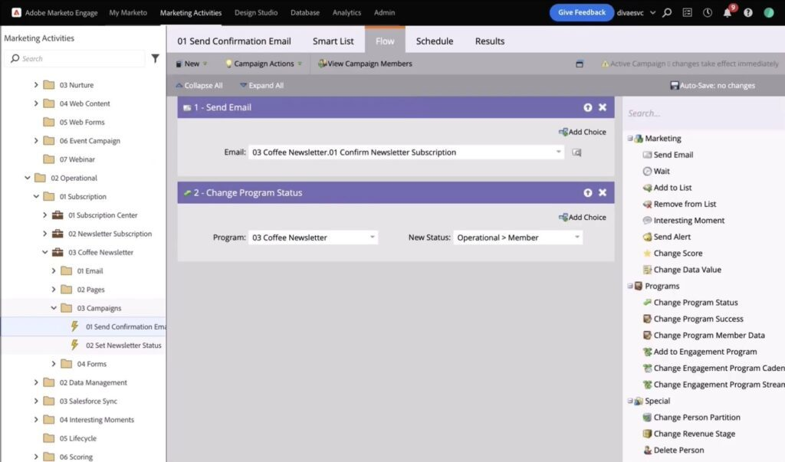Select Change Person Partition action
The height and width of the screenshot is (462, 785).
(691, 418)
